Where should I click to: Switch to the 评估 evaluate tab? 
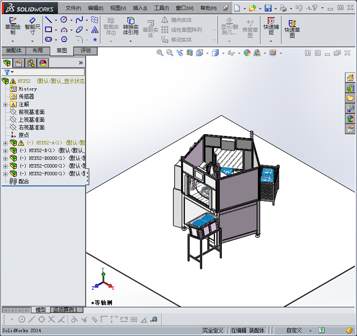point(86,51)
